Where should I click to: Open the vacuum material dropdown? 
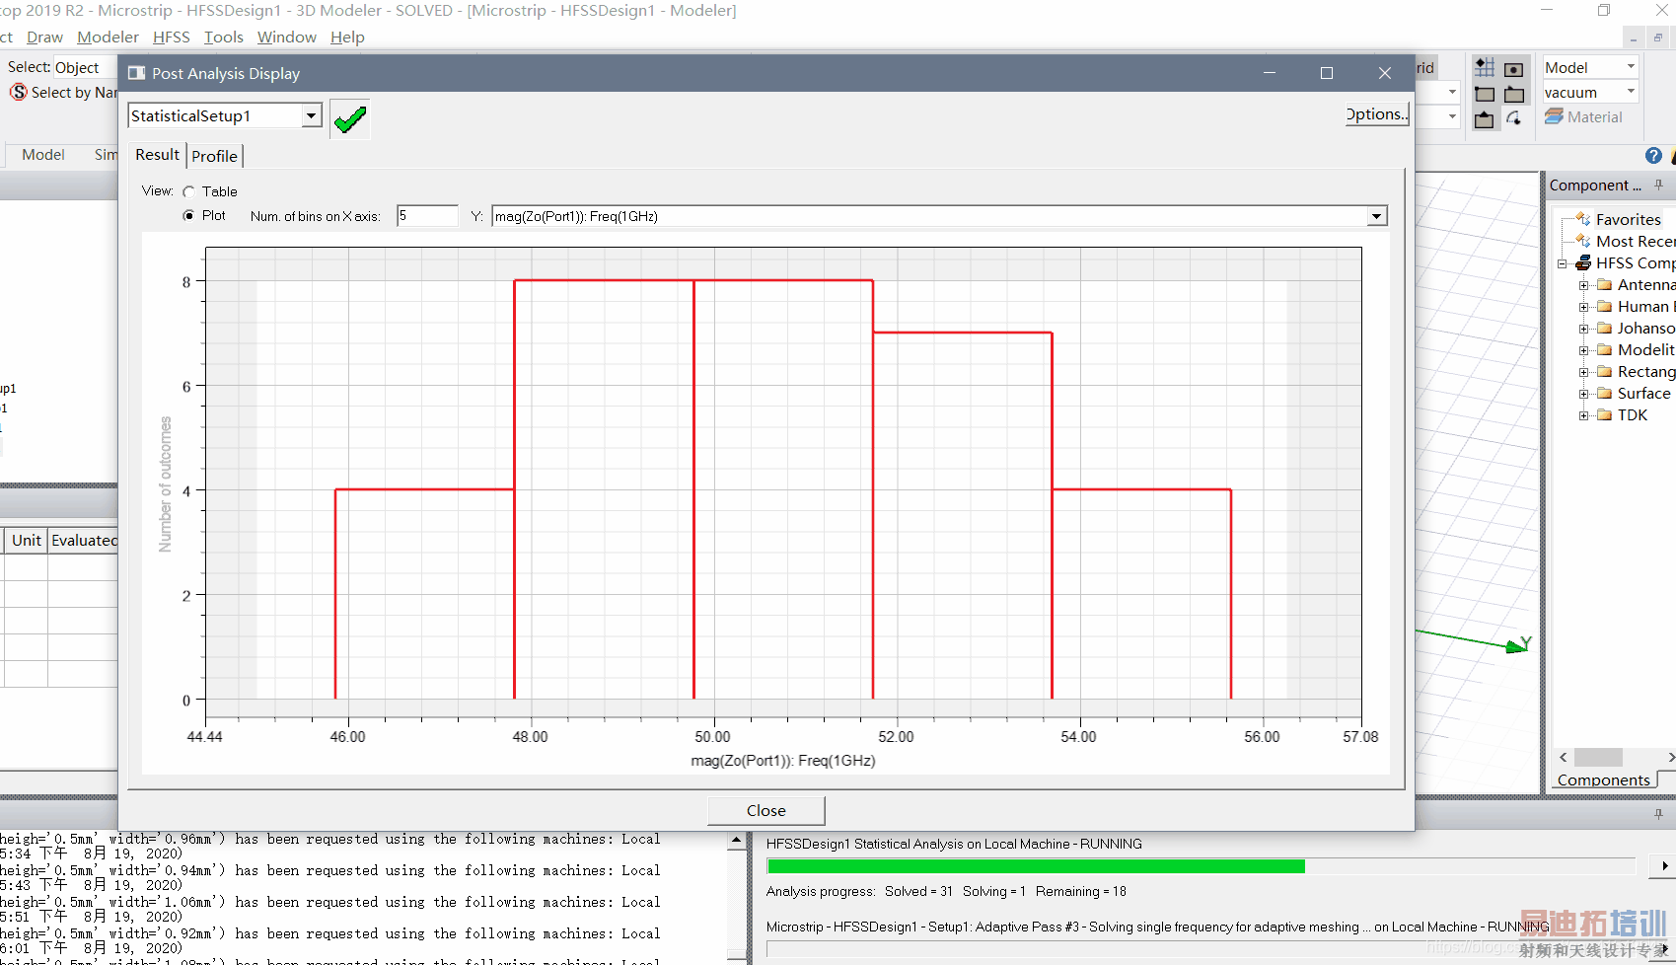click(1631, 92)
